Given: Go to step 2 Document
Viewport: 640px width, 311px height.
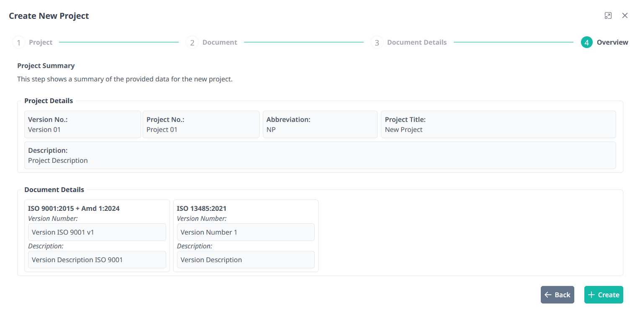Looking at the screenshot, I should (x=220, y=42).
